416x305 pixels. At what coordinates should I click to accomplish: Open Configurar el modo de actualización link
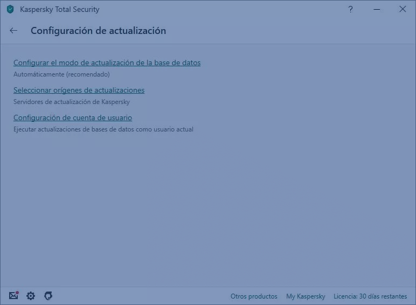click(107, 63)
